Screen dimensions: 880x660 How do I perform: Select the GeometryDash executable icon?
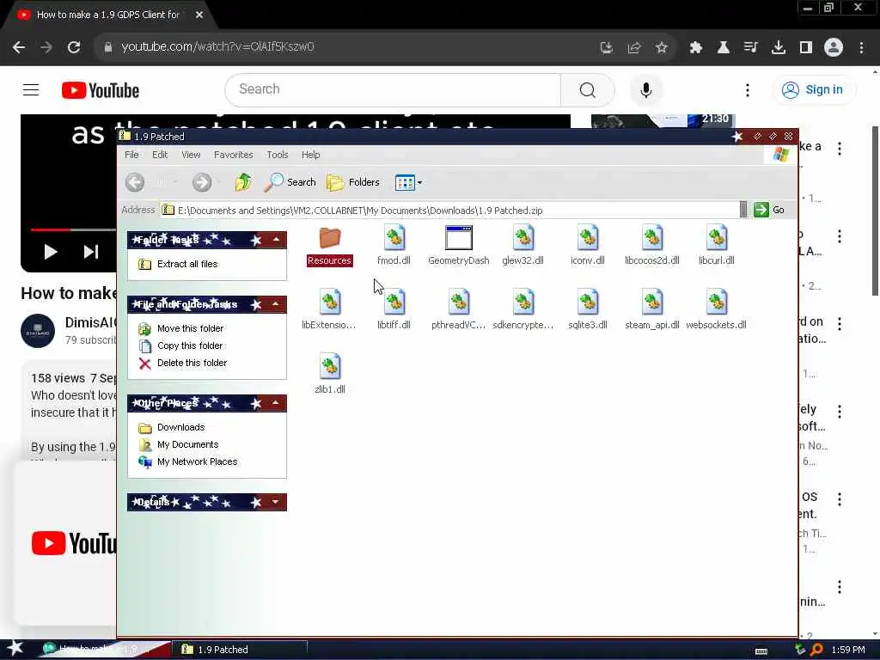click(459, 237)
